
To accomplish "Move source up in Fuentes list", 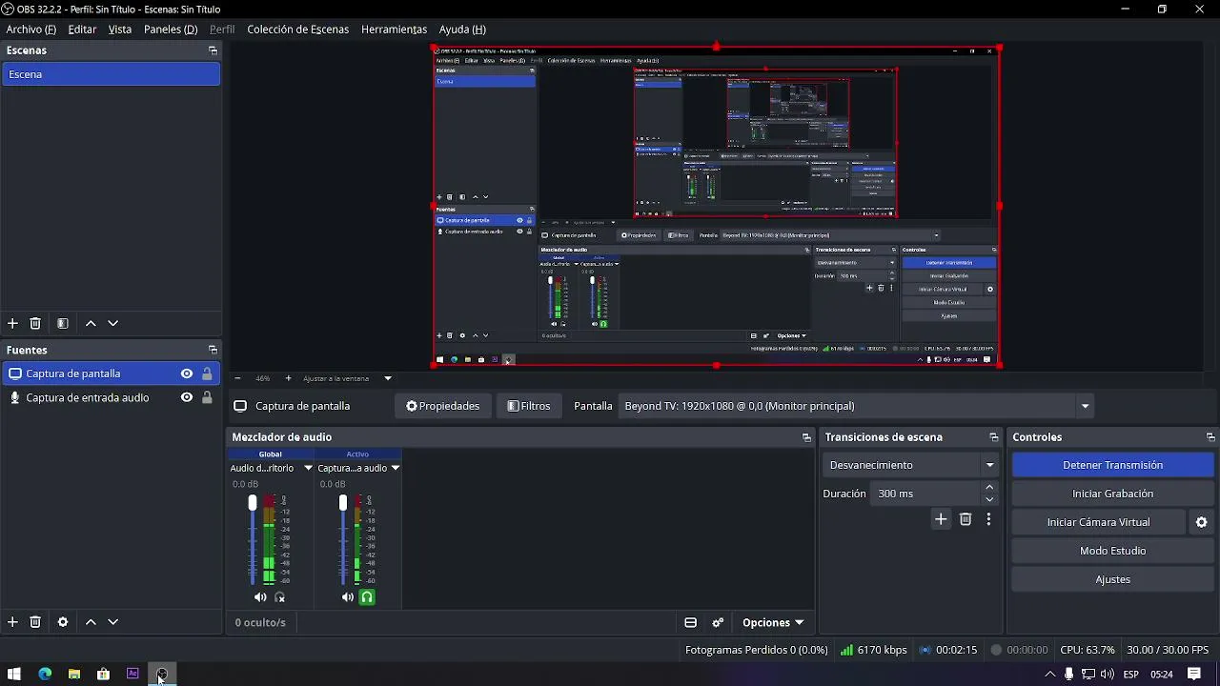I will coord(91,622).
